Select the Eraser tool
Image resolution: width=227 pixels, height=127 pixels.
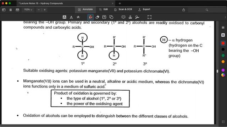(x=98, y=17)
